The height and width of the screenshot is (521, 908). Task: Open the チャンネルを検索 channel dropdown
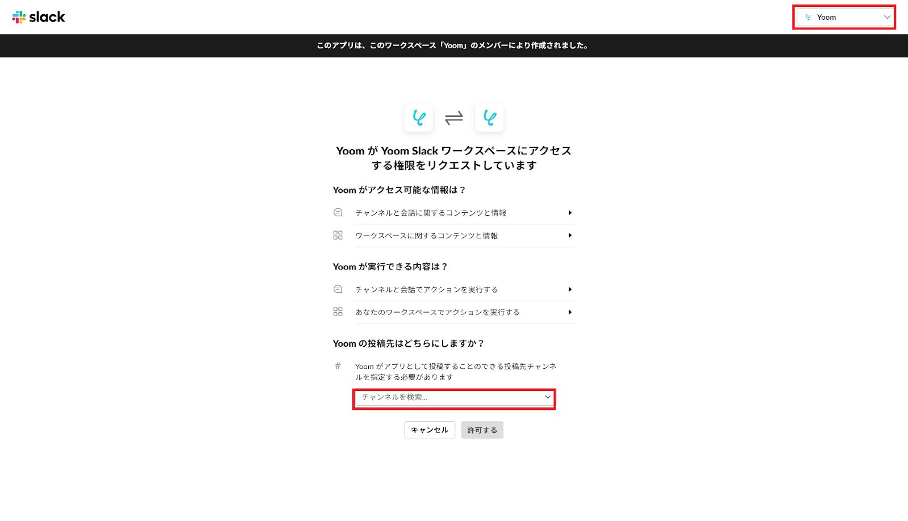click(454, 398)
